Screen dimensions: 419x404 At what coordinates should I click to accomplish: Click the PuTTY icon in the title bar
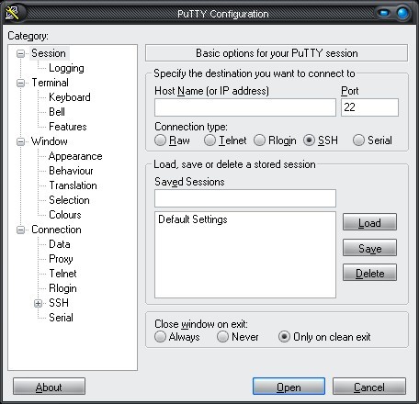(12, 12)
